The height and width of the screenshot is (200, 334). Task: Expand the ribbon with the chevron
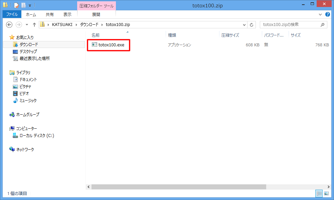320,14
